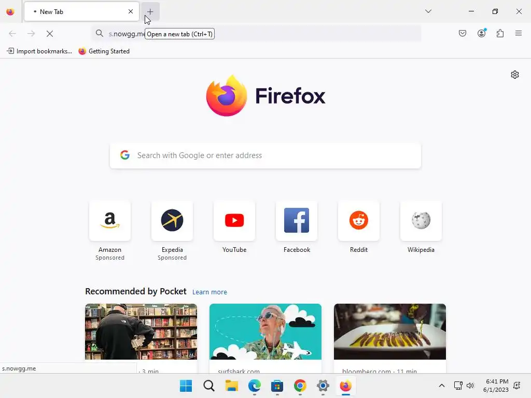Open the Extensions panel
Screen dimensions: 531x398
click(500, 33)
